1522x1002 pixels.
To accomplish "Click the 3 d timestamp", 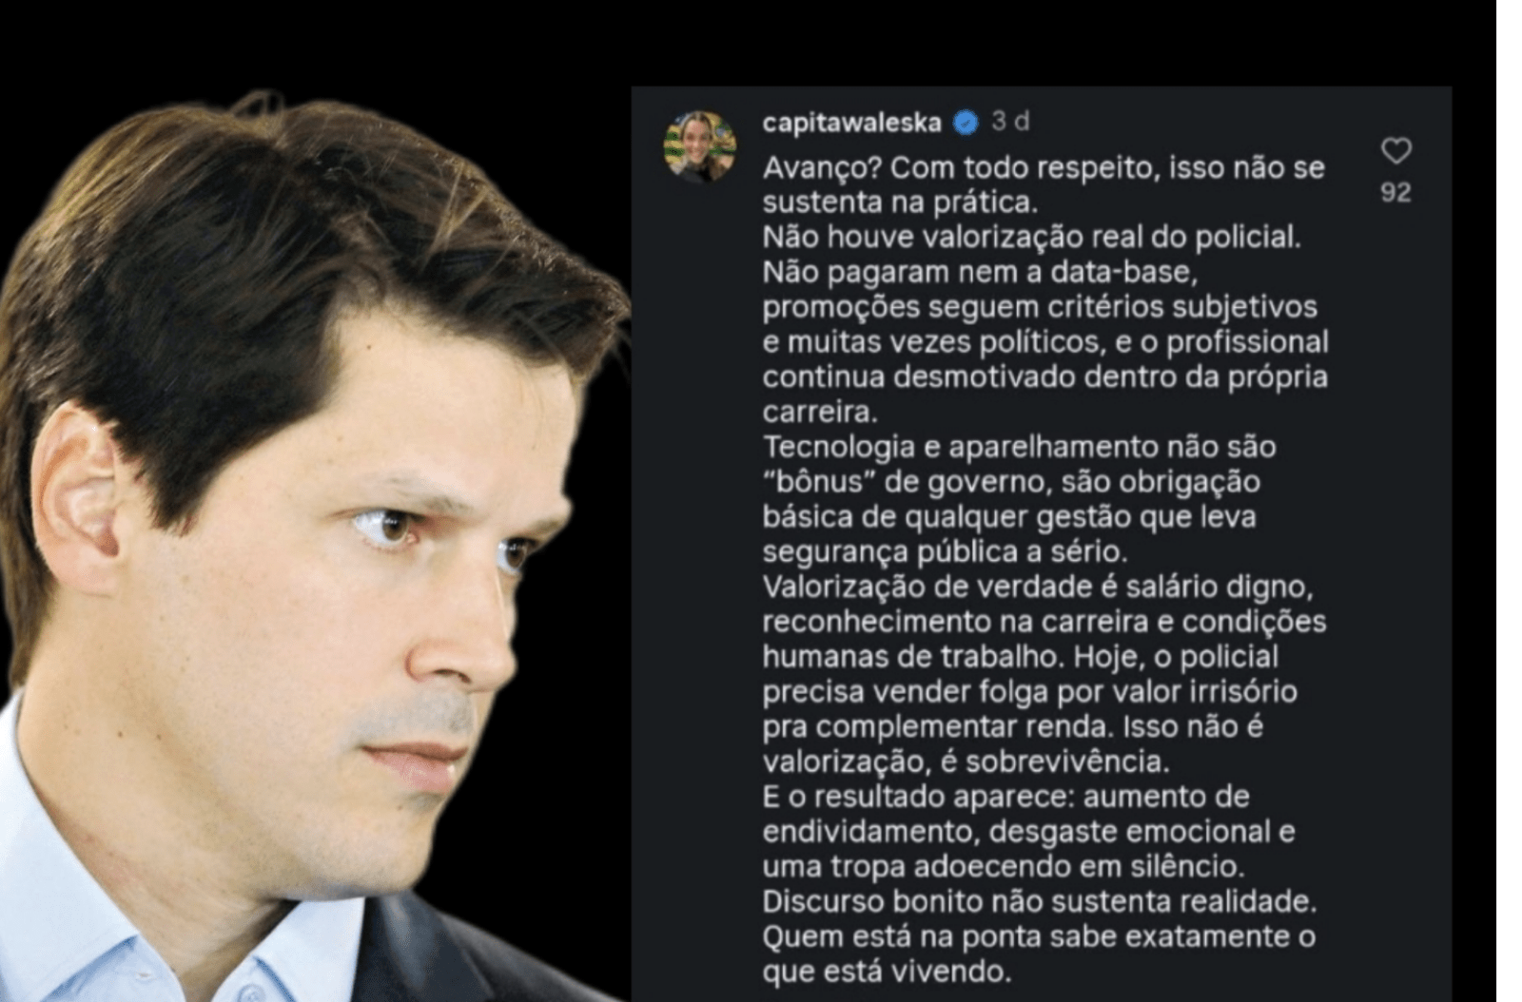I will click(1010, 122).
